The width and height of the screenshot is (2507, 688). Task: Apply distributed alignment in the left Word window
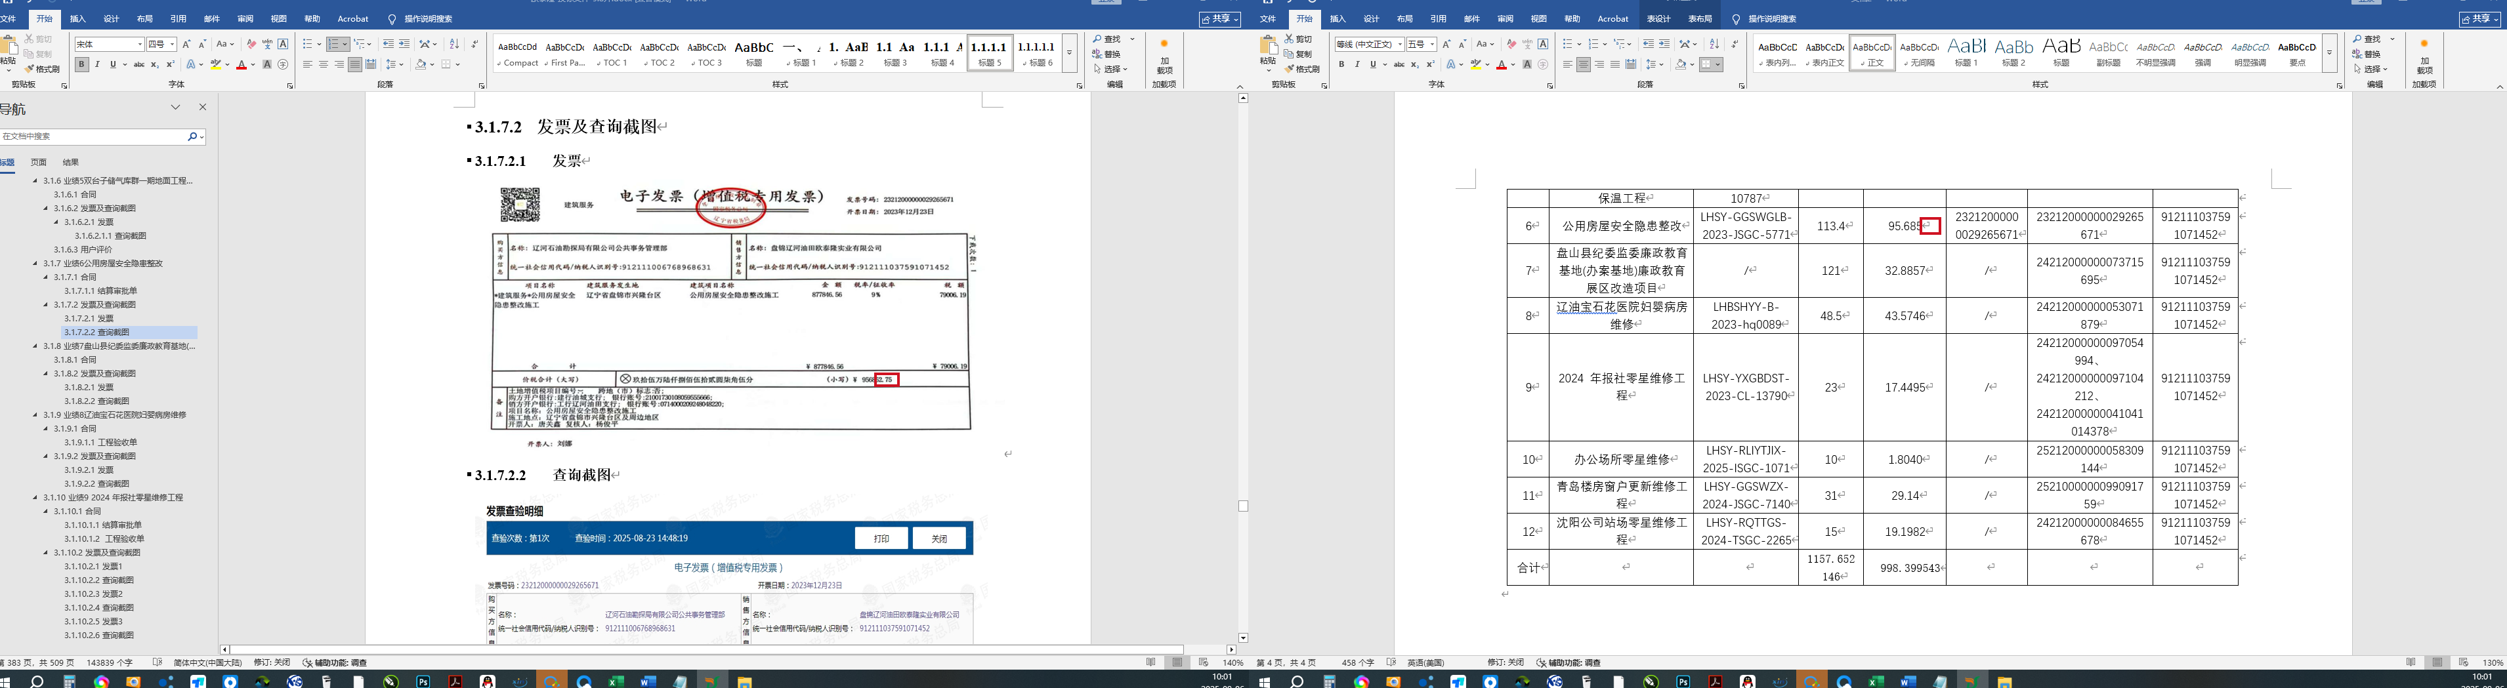tap(371, 64)
